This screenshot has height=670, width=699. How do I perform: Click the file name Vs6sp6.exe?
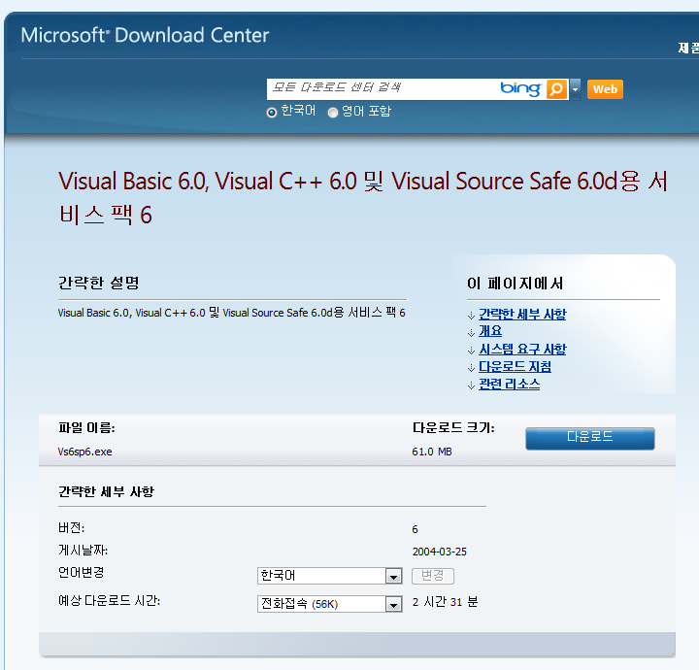click(x=84, y=452)
